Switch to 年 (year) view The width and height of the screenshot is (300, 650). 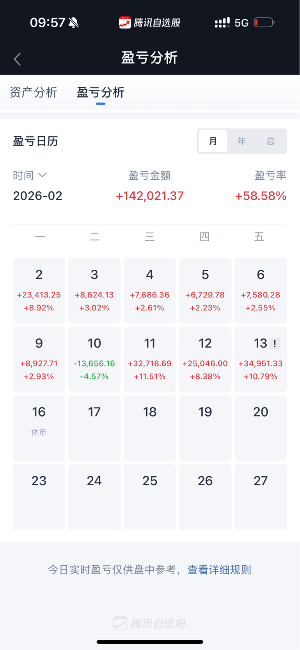(242, 141)
